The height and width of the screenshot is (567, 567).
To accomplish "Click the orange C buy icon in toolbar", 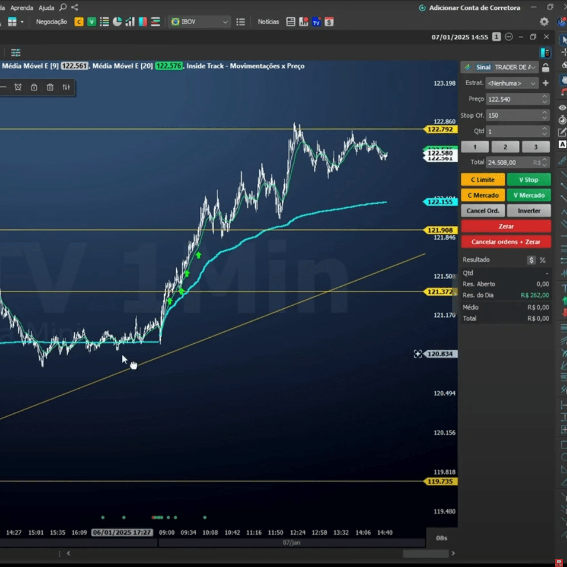I will (x=79, y=22).
